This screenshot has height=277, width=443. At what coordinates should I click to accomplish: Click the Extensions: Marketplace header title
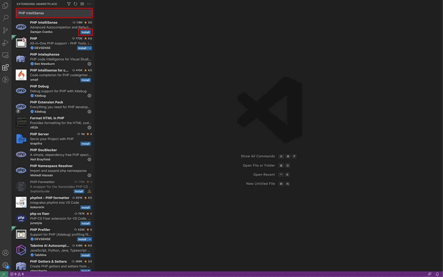tap(37, 4)
